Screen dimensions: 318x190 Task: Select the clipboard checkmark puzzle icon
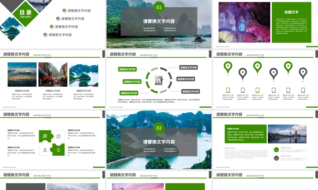pos(59,136)
